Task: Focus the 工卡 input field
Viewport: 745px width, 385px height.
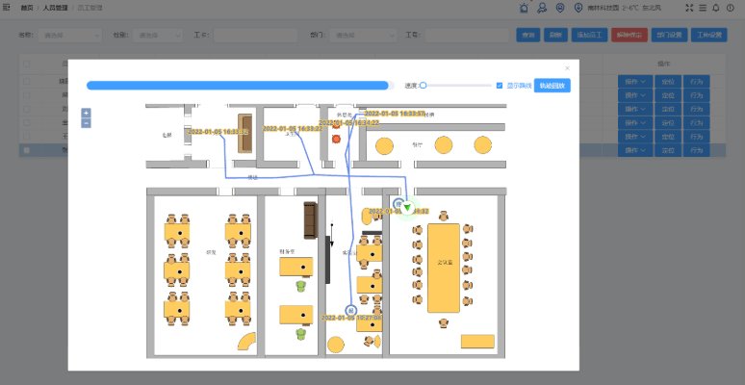Action: 256,35
